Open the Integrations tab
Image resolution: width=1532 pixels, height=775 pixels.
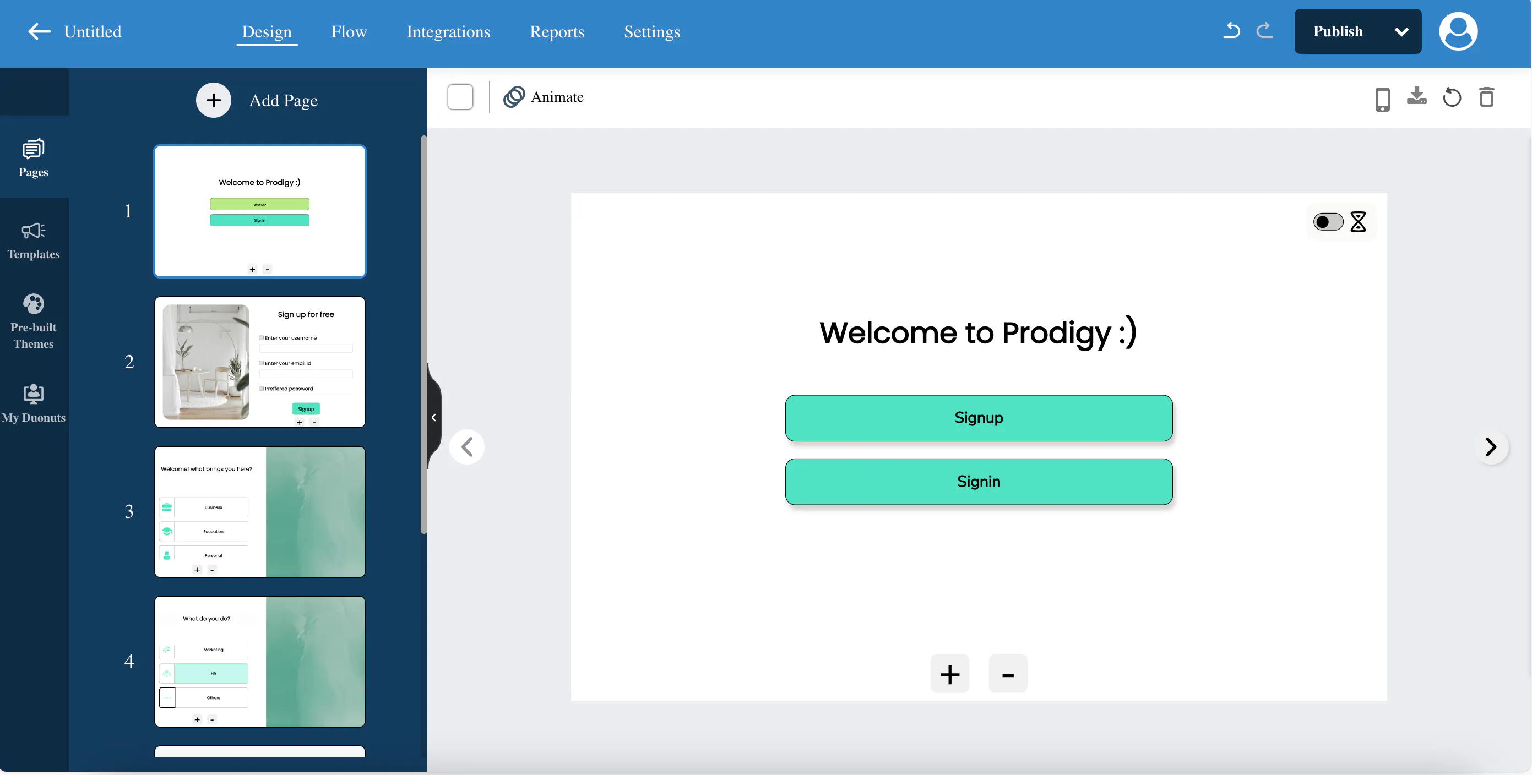448,31
